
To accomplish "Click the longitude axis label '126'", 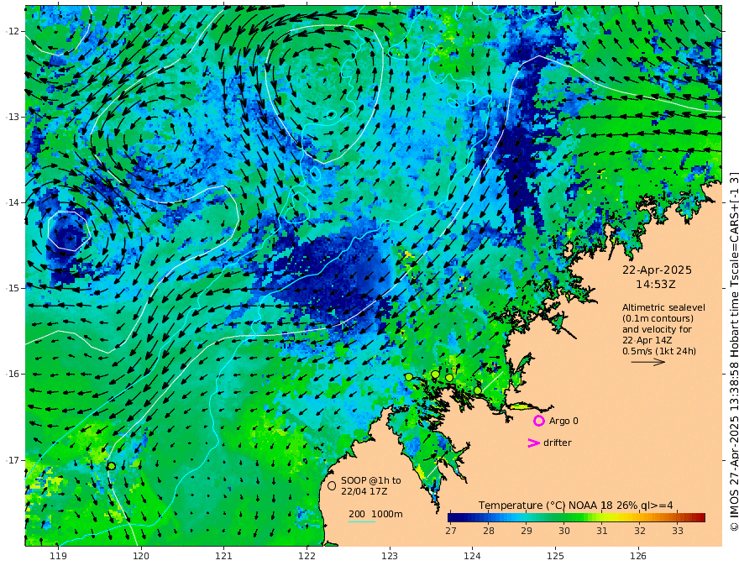I will coord(638,557).
